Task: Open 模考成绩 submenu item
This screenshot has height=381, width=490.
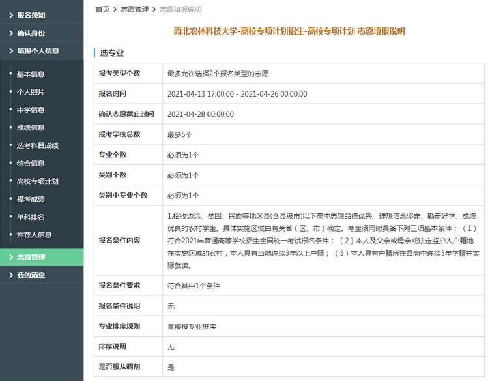Action: coord(31,199)
